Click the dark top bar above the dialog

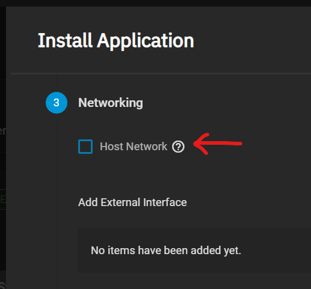click(x=155, y=3)
